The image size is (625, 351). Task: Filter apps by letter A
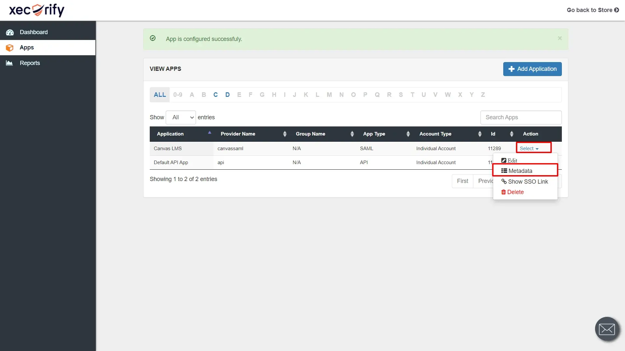click(192, 95)
